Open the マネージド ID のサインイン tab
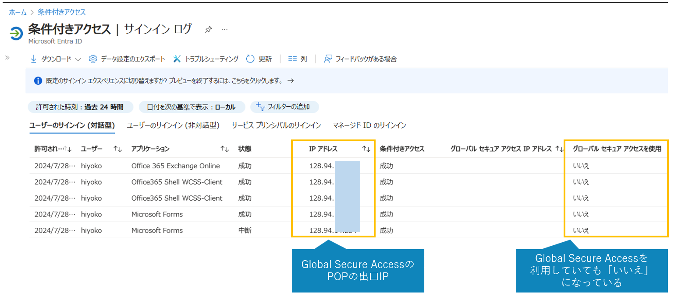 coord(369,125)
